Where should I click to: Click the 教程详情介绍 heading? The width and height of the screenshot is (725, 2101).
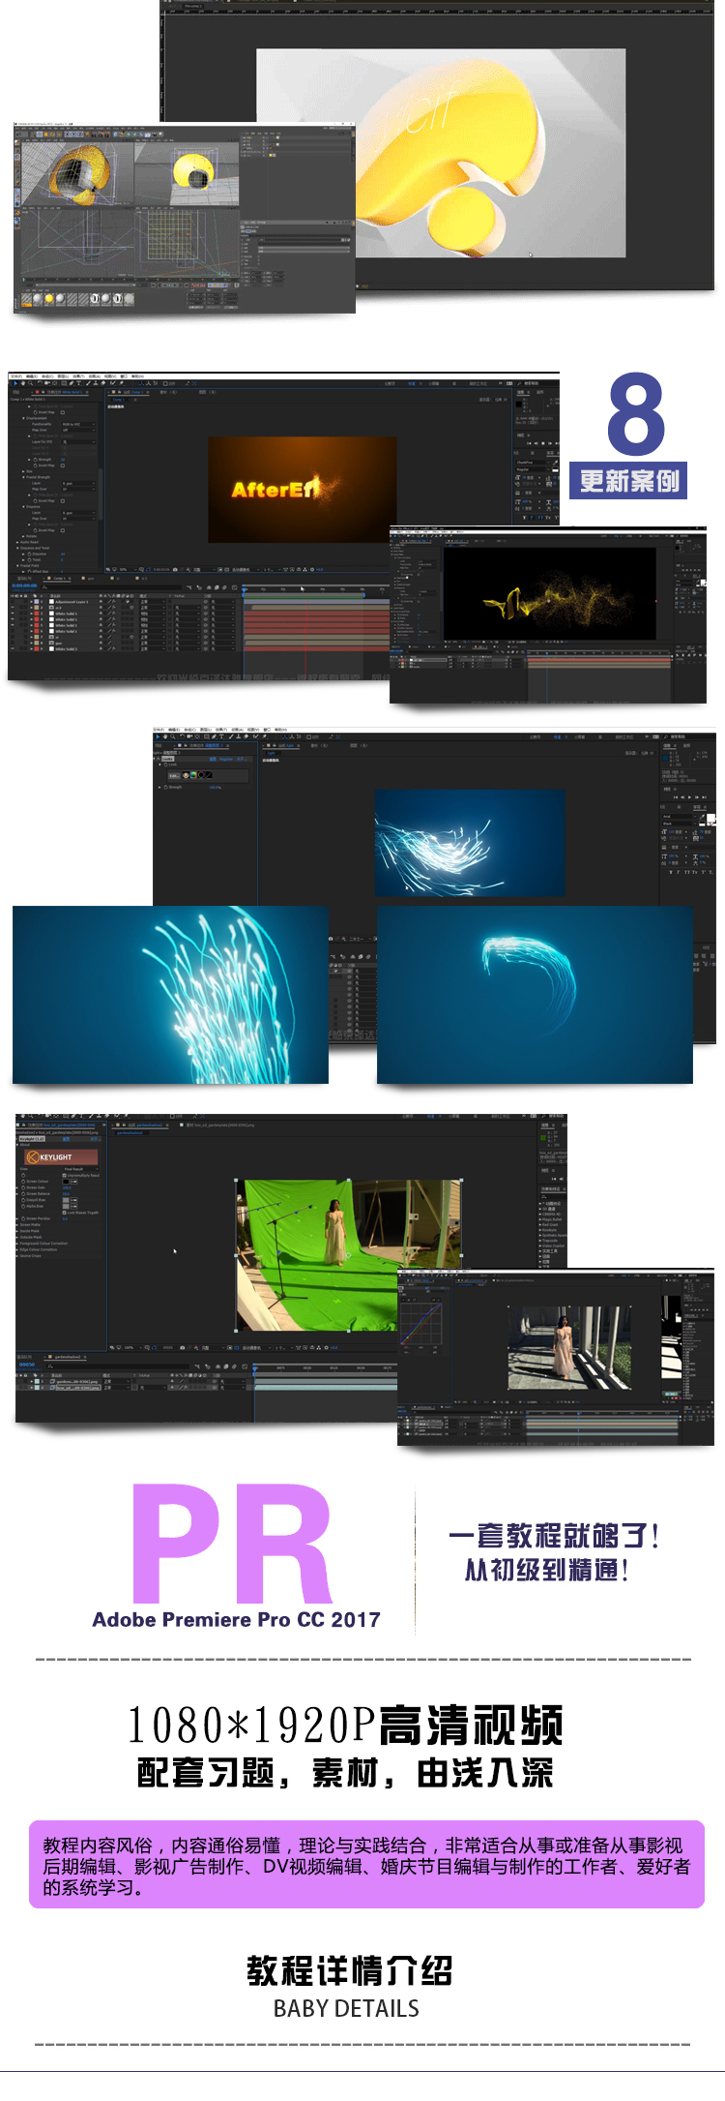pos(349,1970)
